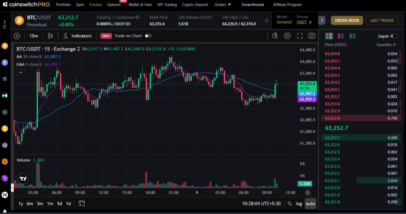Toggle log scale on chart
The height and width of the screenshot is (214, 406).
point(299,204)
